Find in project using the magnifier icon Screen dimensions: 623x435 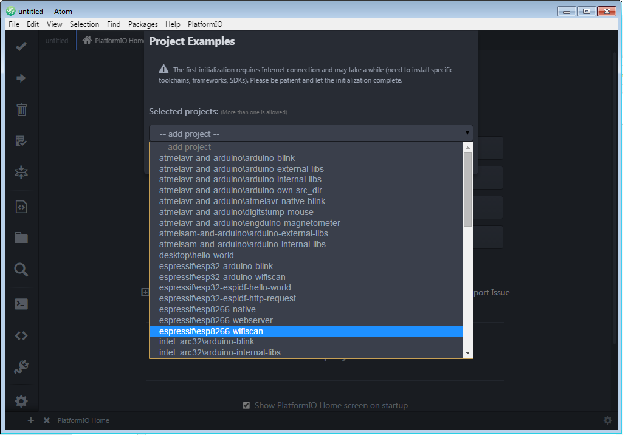click(x=21, y=269)
